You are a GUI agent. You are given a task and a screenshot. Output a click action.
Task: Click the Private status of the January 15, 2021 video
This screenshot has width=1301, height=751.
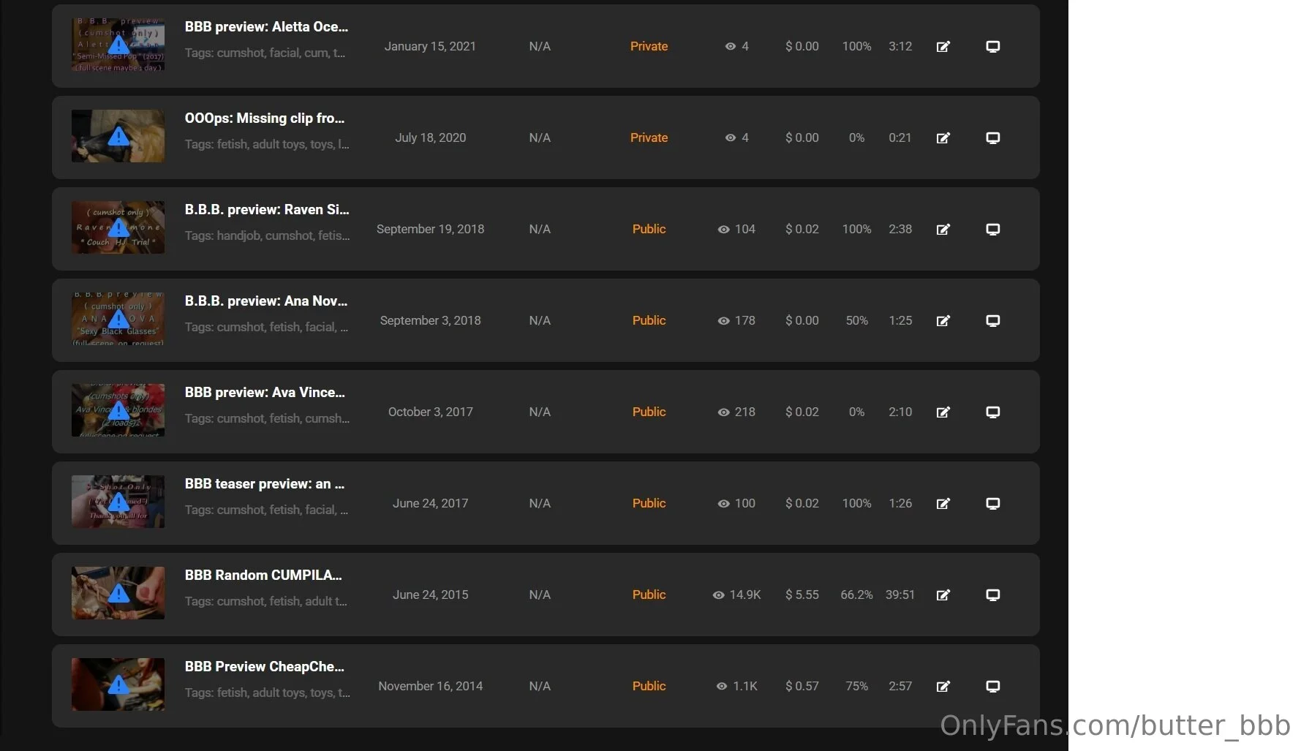649,46
